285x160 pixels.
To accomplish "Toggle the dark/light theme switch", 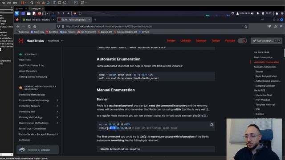I will (x=242, y=41).
